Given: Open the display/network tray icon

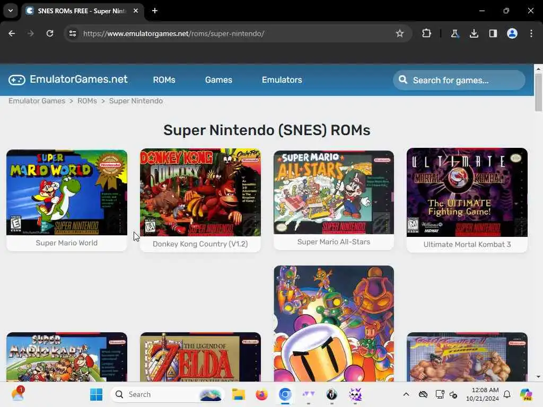Looking at the screenshot, I should 440,394.
